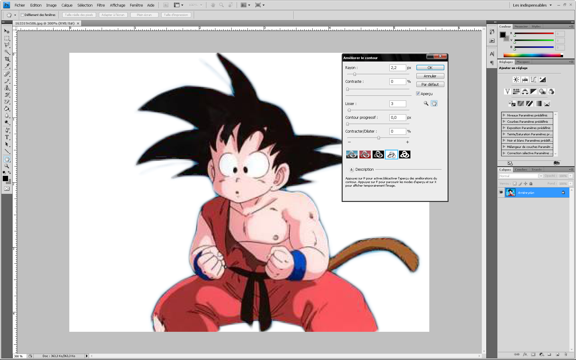Expand Courbes Paramètres prédéfinis
576x360 pixels.
coord(504,121)
